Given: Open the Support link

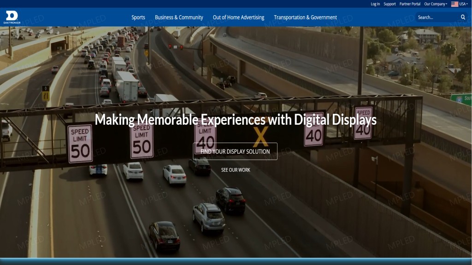Looking at the screenshot, I should [389, 4].
